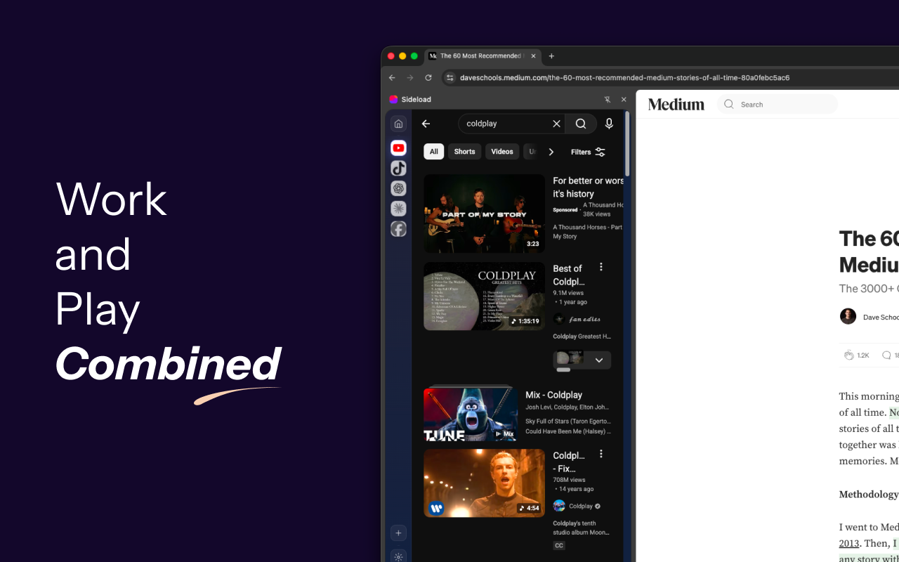Open Facebook from the sidebar
Screen dimensions: 899x562
point(398,228)
